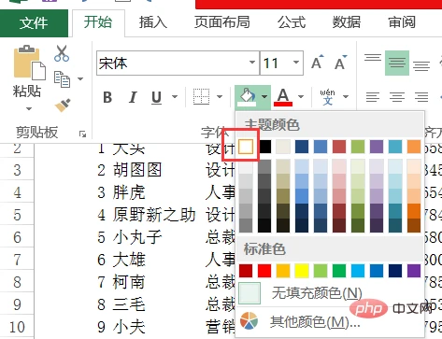Switch to the 开始 tab
This screenshot has width=442, height=339.
click(x=98, y=22)
